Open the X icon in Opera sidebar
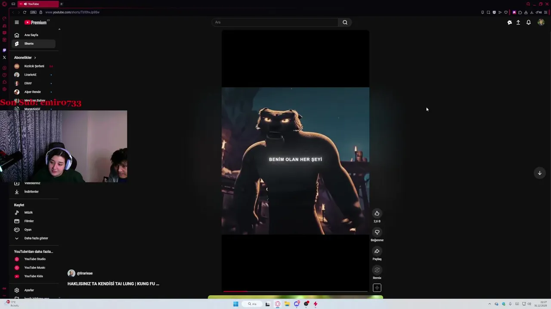Image resolution: width=551 pixels, height=309 pixels. (x=4, y=58)
